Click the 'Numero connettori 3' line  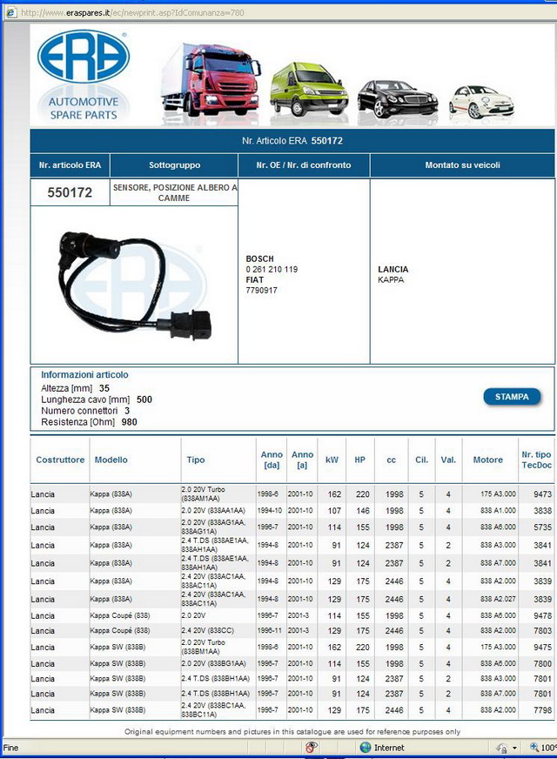[x=85, y=411]
